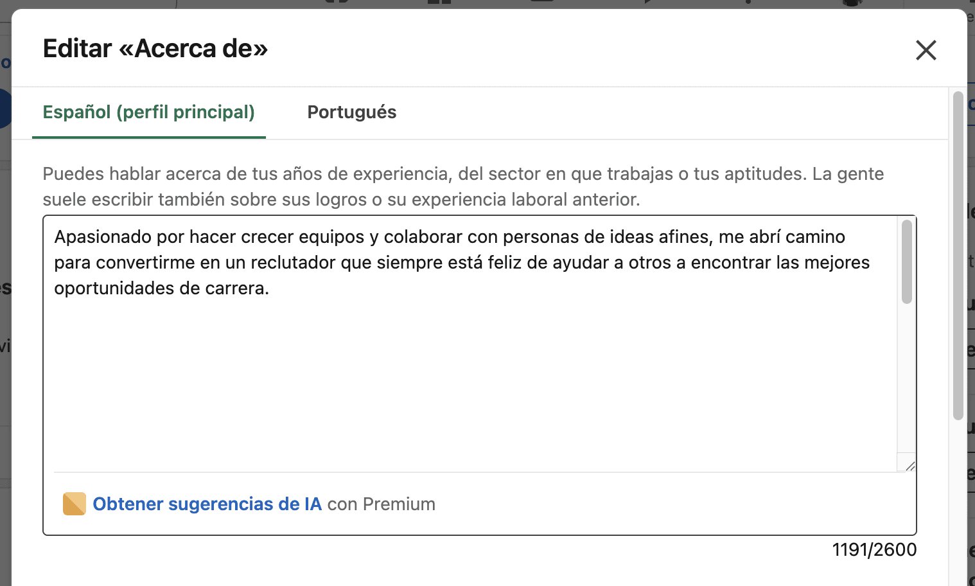975x586 pixels.
Task: Click the Obtener sugerencias de IA link
Action: [x=207, y=504]
